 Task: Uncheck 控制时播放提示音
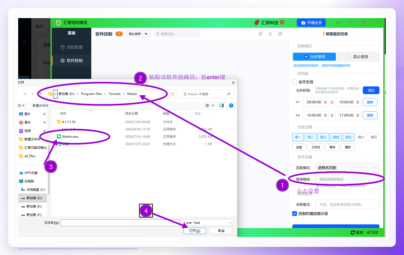295,214
